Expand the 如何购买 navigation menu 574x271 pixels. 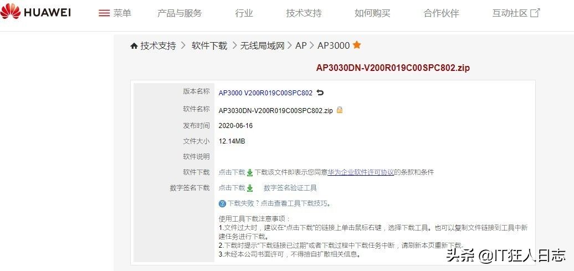372,13
